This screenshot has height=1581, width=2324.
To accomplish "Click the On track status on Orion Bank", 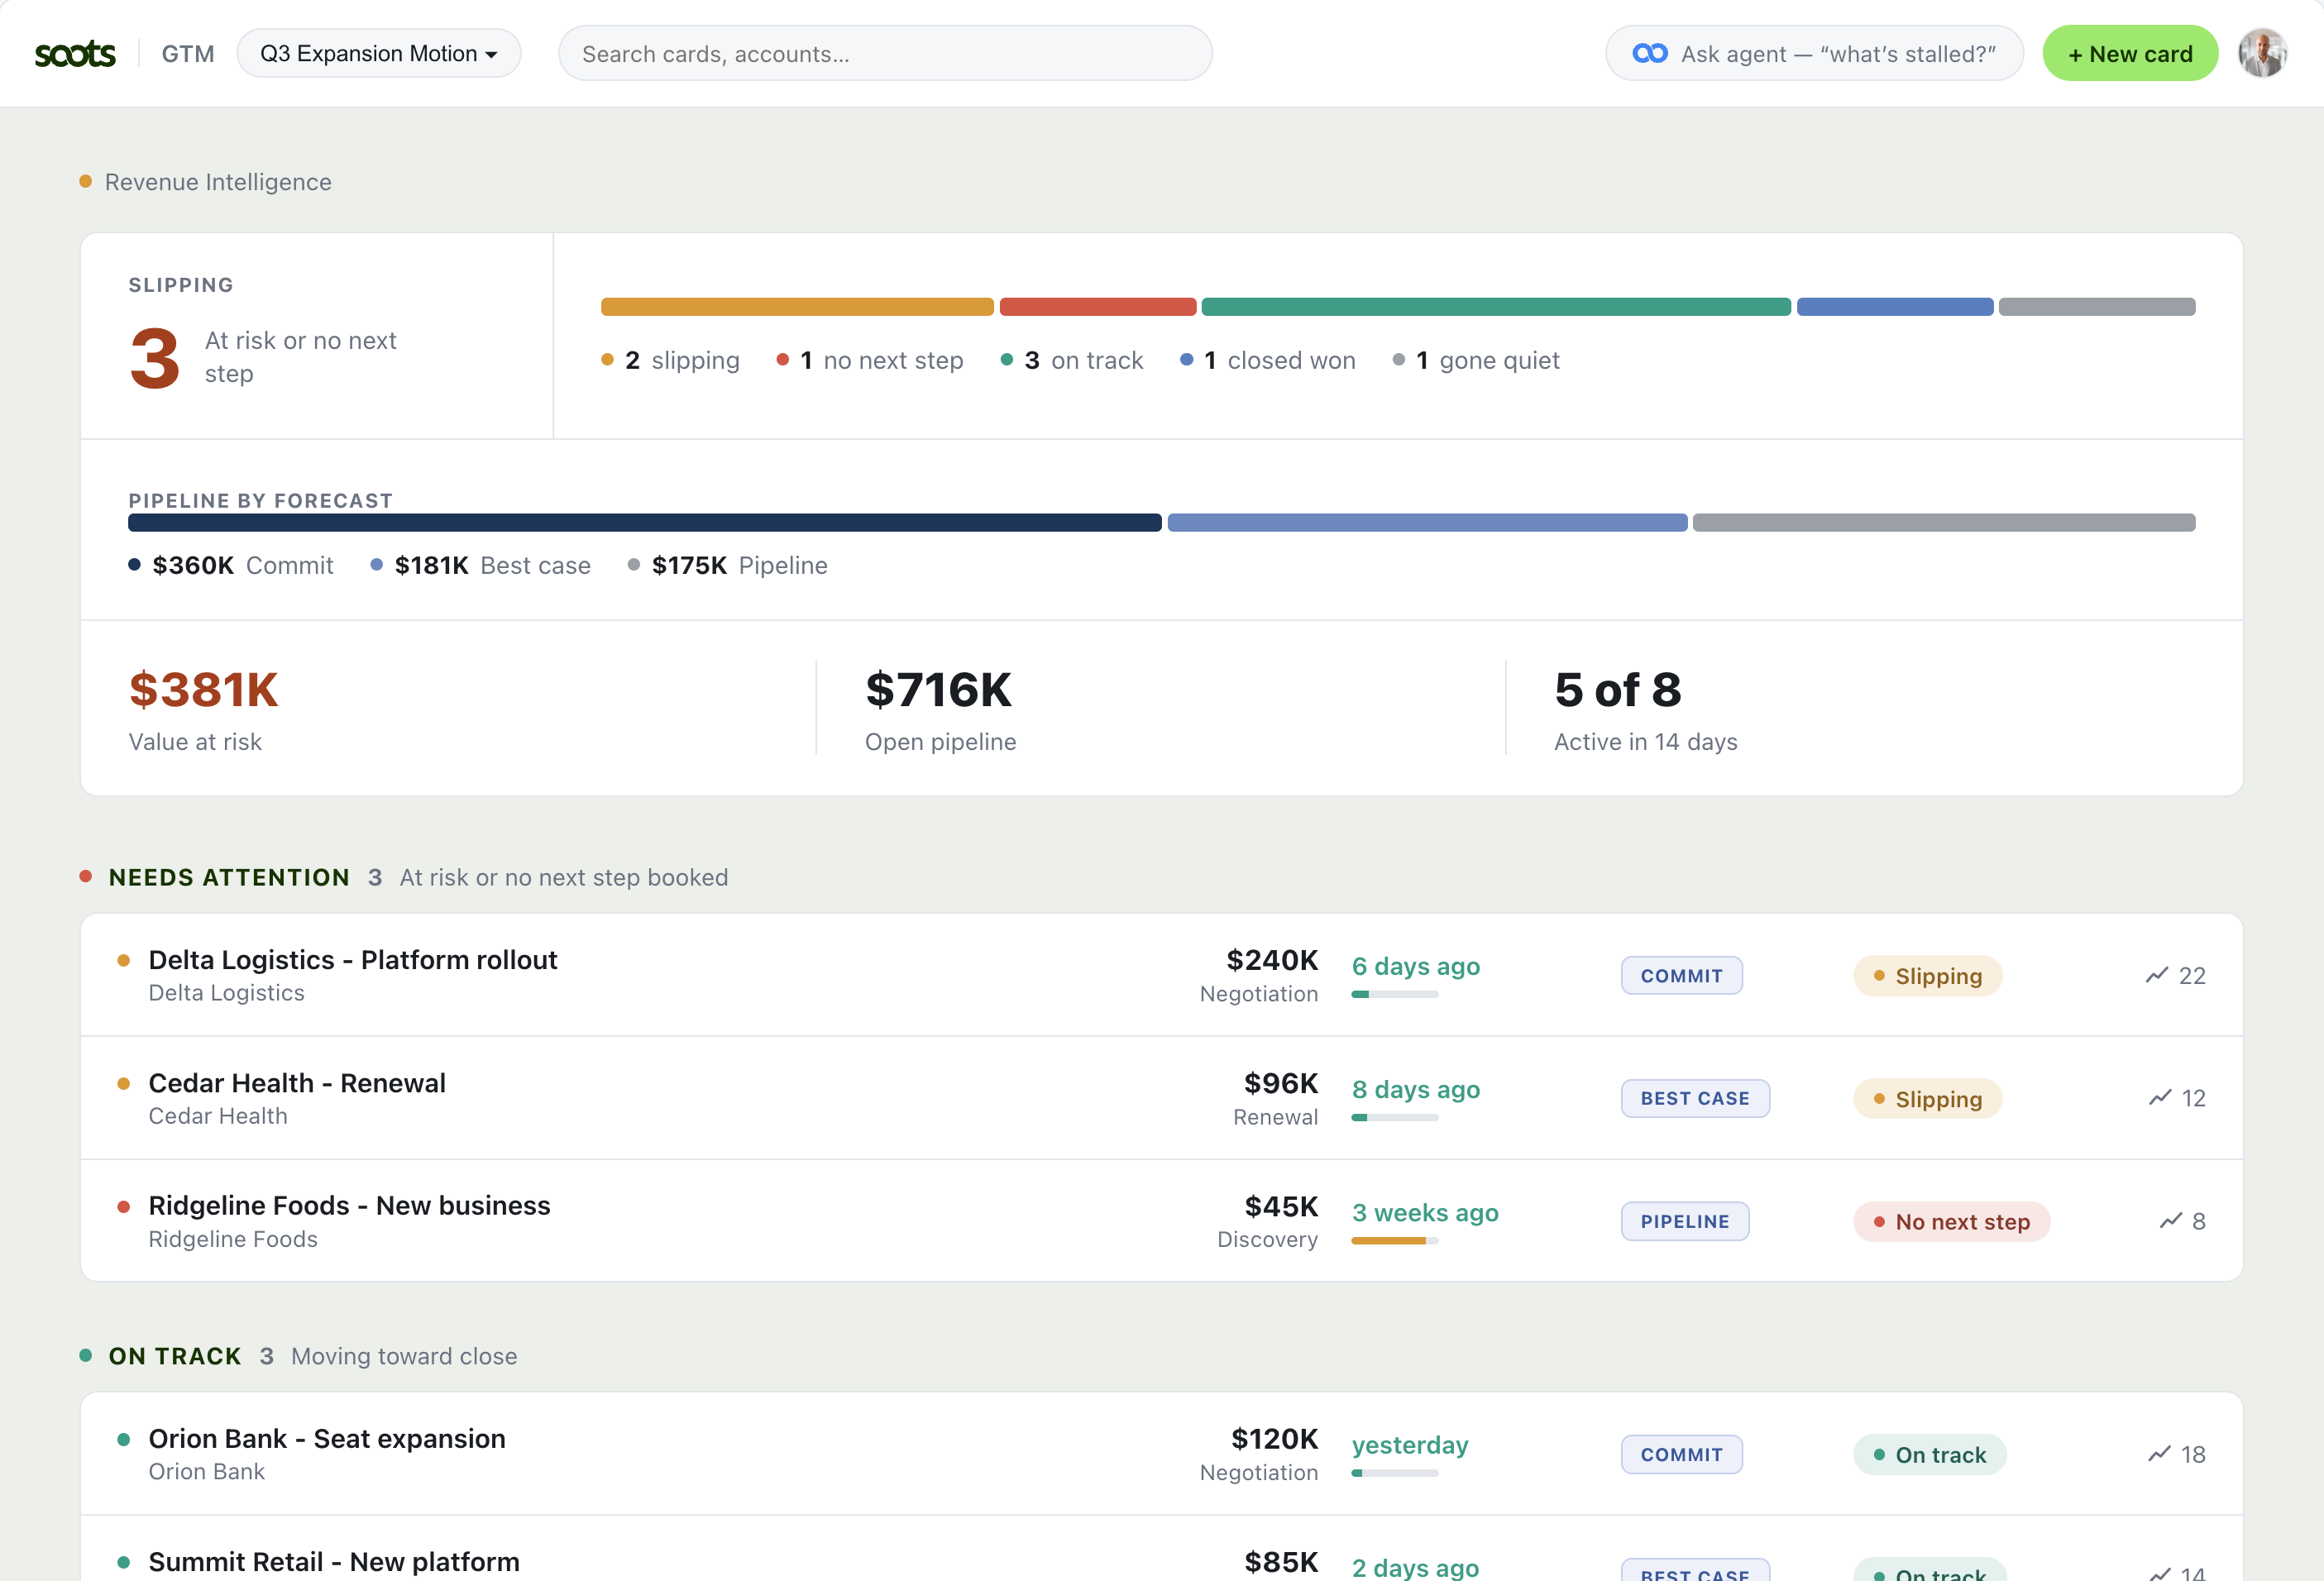I will [1930, 1455].
